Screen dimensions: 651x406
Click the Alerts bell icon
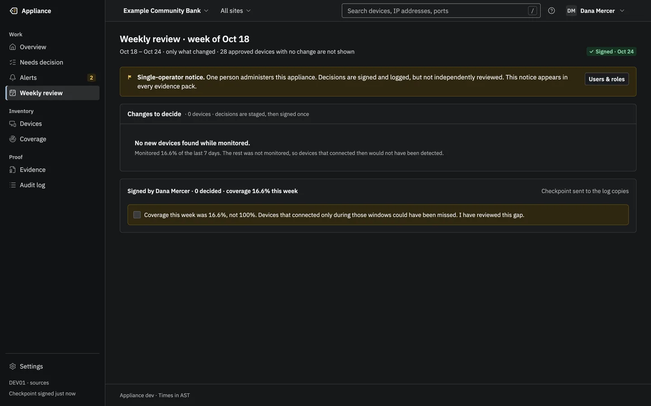pyautogui.click(x=13, y=78)
